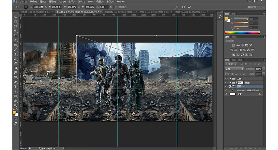Viewport: 278px width, 150px height.
Task: Select the Path Selection tool
Action: [15, 91]
